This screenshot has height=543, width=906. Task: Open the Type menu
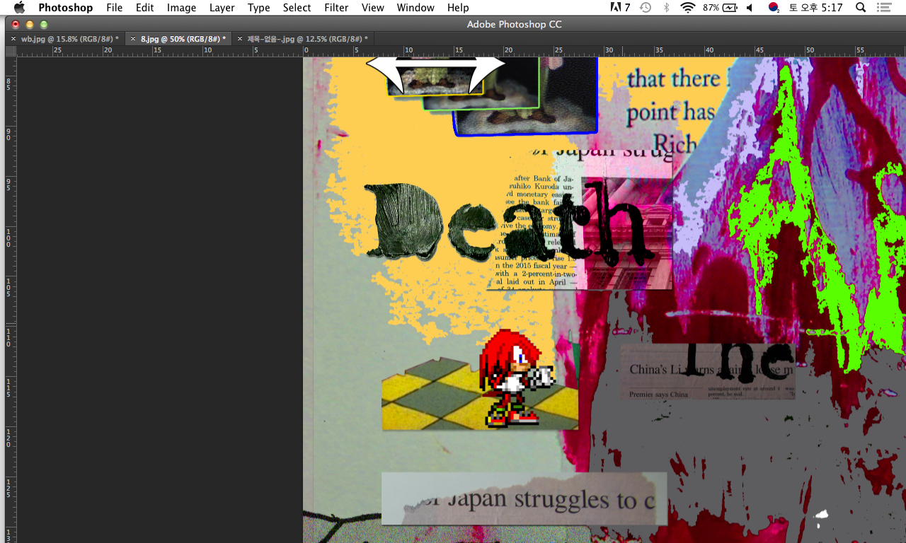258,8
